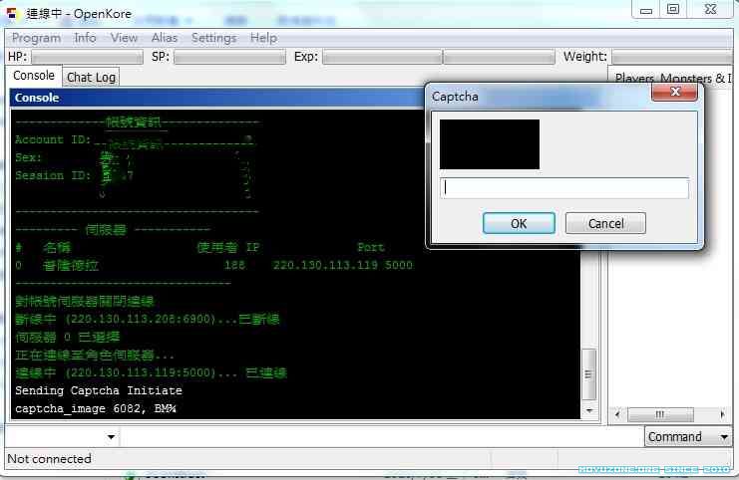This screenshot has height=480, width=739.
Task: Click the right panel scroll-left arrow
Action: 617,414
